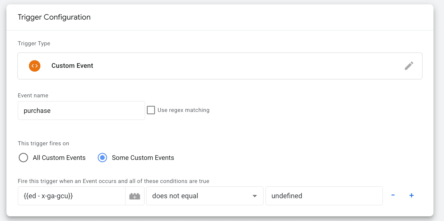Click the "Some Custom Events" label text

pyautogui.click(x=143, y=158)
